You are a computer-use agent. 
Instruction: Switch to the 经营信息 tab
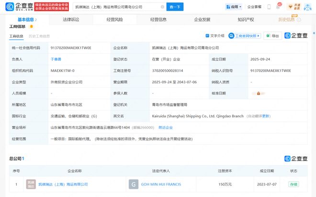point(158,20)
